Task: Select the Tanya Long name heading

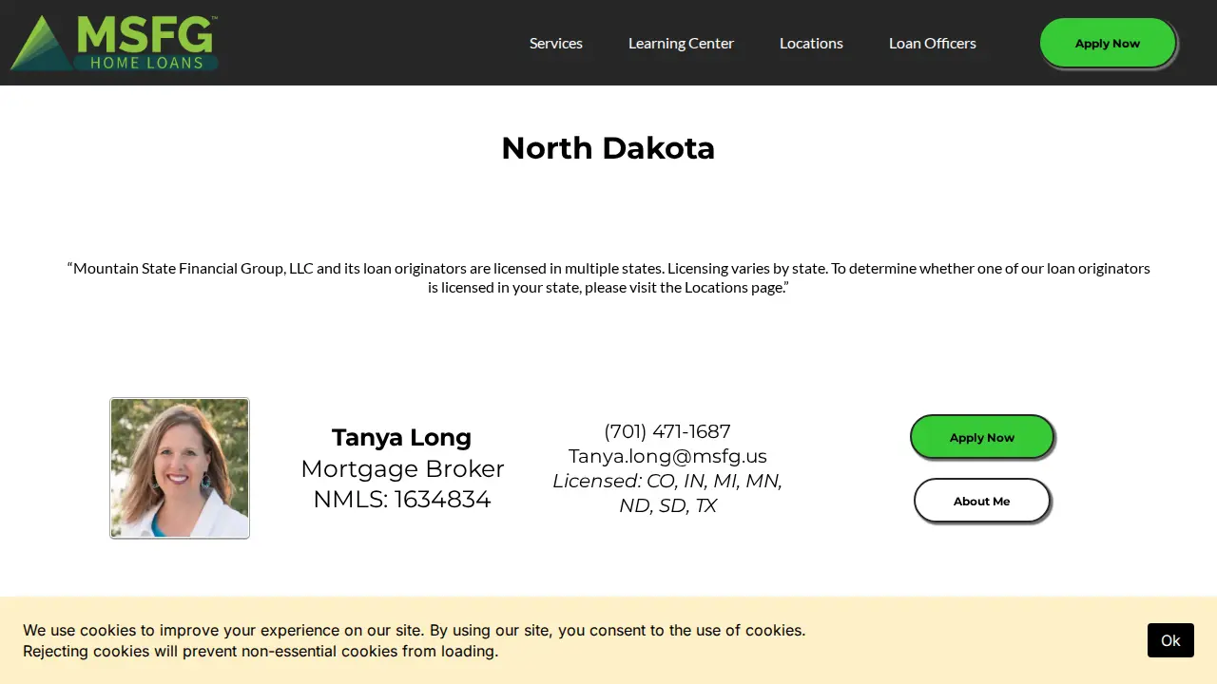Action: coord(401,437)
